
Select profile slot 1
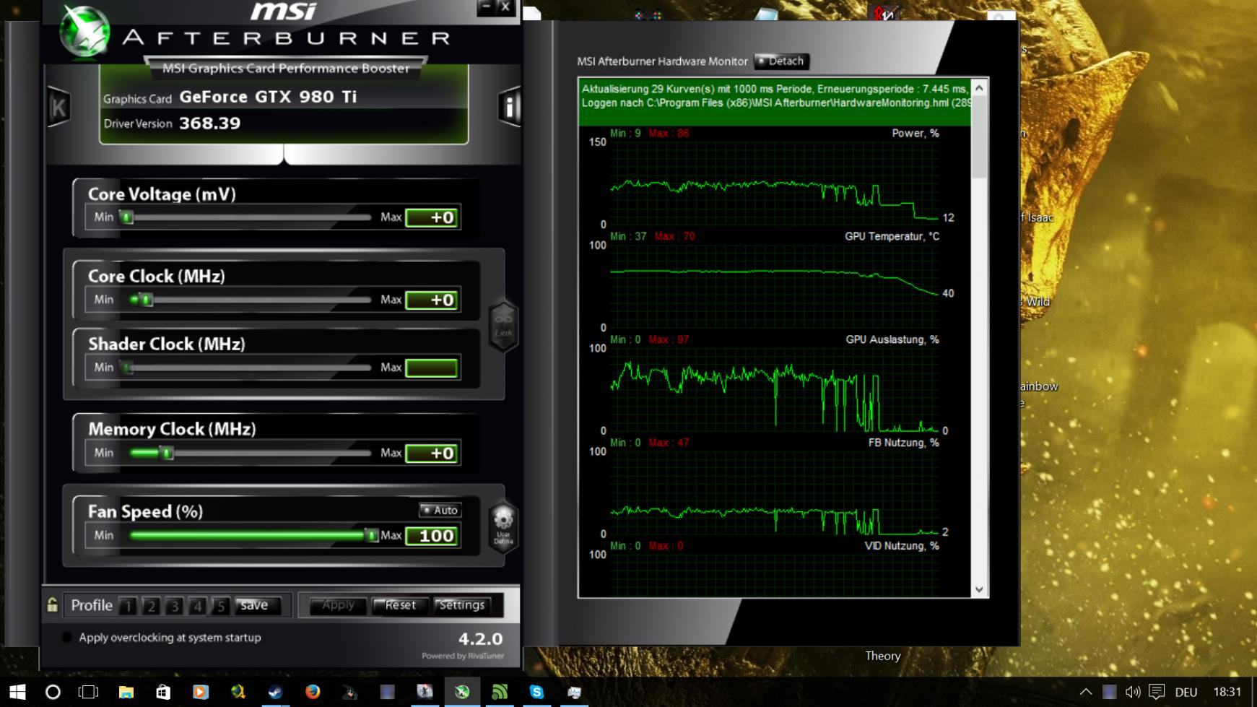128,606
